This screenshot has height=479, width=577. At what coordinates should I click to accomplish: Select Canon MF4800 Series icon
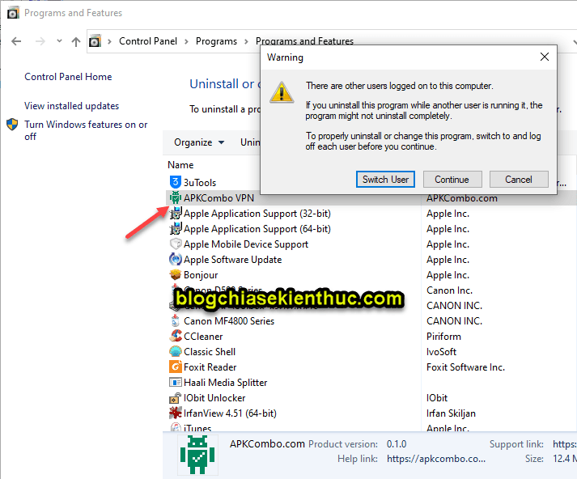pyautogui.click(x=176, y=320)
